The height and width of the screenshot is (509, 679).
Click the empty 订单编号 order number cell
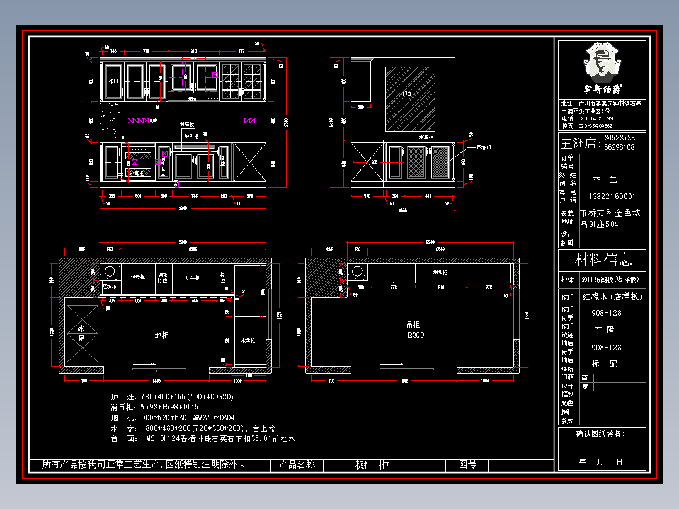[612, 163]
